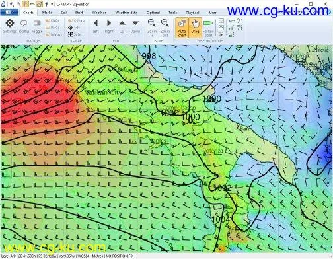Click the Tooltip speech bubble icon
Viewport: 333px width, 259px height.
pos(24,26)
